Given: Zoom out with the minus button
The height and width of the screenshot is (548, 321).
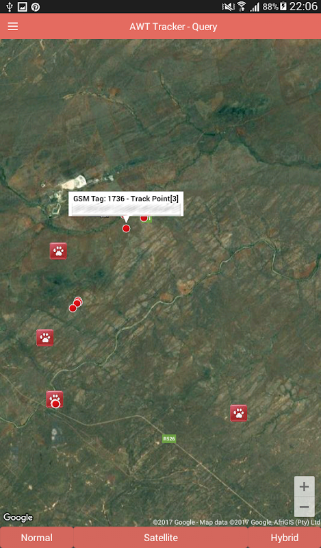Looking at the screenshot, I should [305, 507].
